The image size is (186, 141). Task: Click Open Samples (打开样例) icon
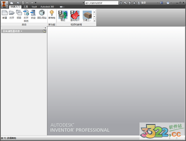[x=26, y=14]
